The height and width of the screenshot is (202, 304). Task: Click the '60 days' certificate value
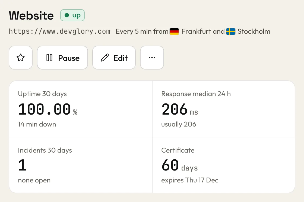click(x=179, y=165)
